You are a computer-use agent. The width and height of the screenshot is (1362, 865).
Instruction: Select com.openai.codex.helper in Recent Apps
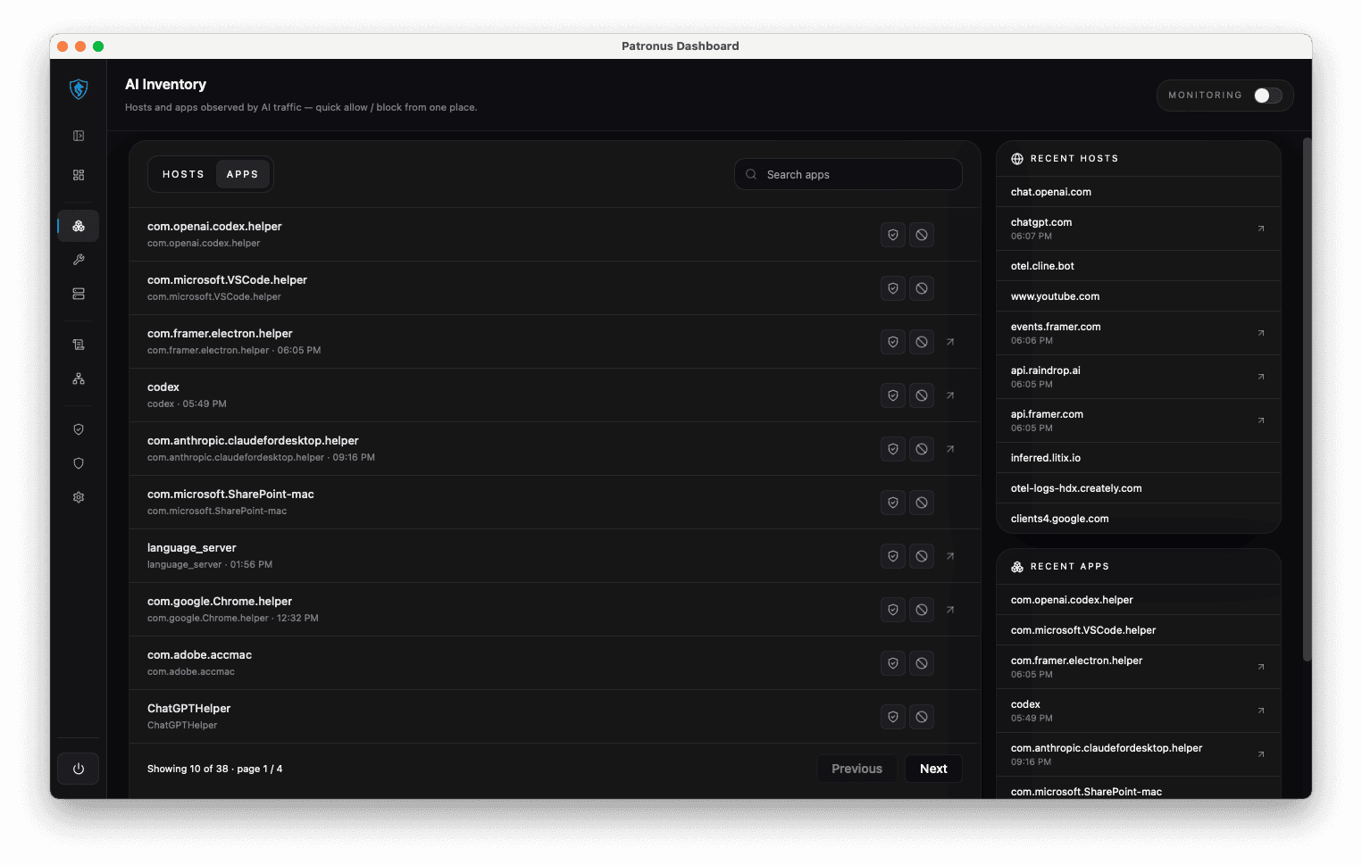click(1139, 600)
